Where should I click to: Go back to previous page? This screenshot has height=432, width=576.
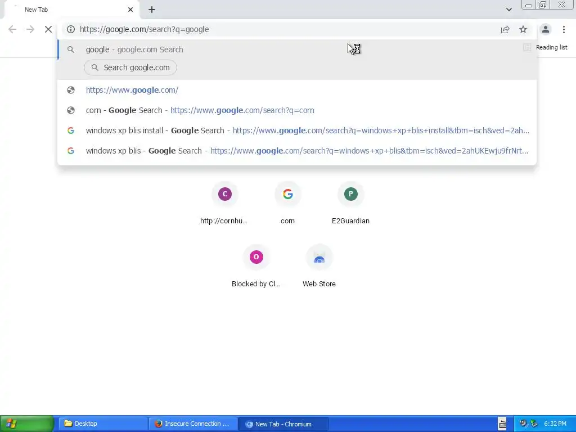pos(12,29)
